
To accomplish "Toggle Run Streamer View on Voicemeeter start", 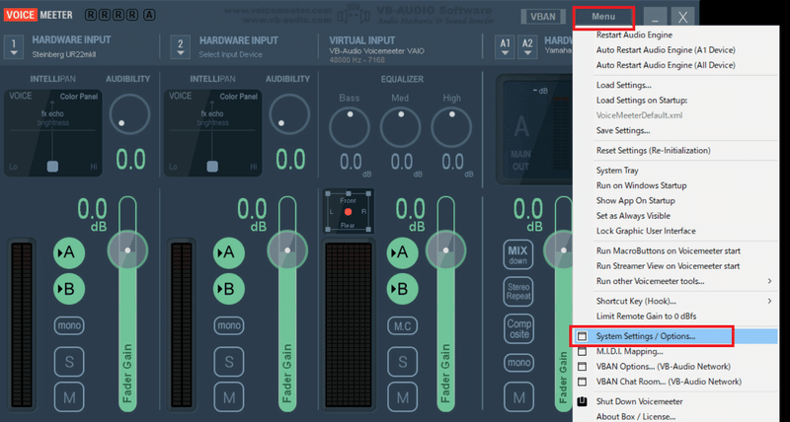I will click(669, 266).
